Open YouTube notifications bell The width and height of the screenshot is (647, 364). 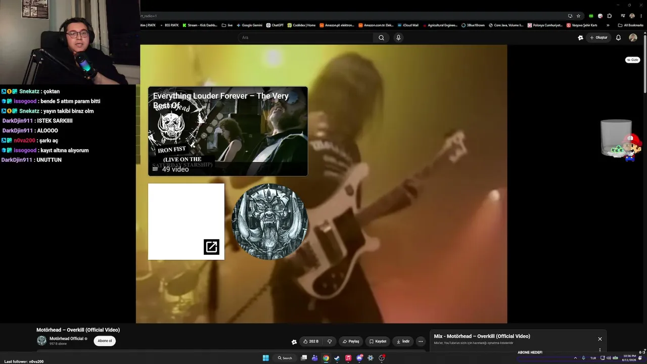click(618, 37)
